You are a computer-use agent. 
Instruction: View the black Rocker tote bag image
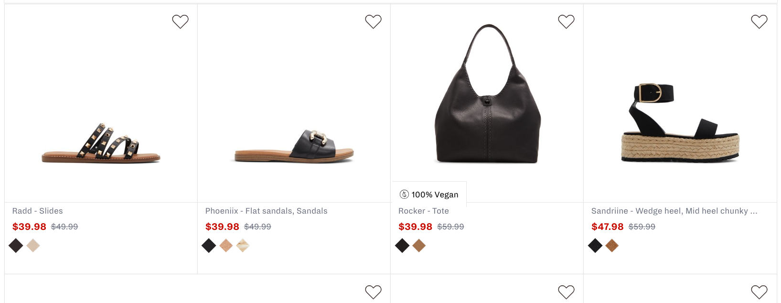tap(488, 94)
